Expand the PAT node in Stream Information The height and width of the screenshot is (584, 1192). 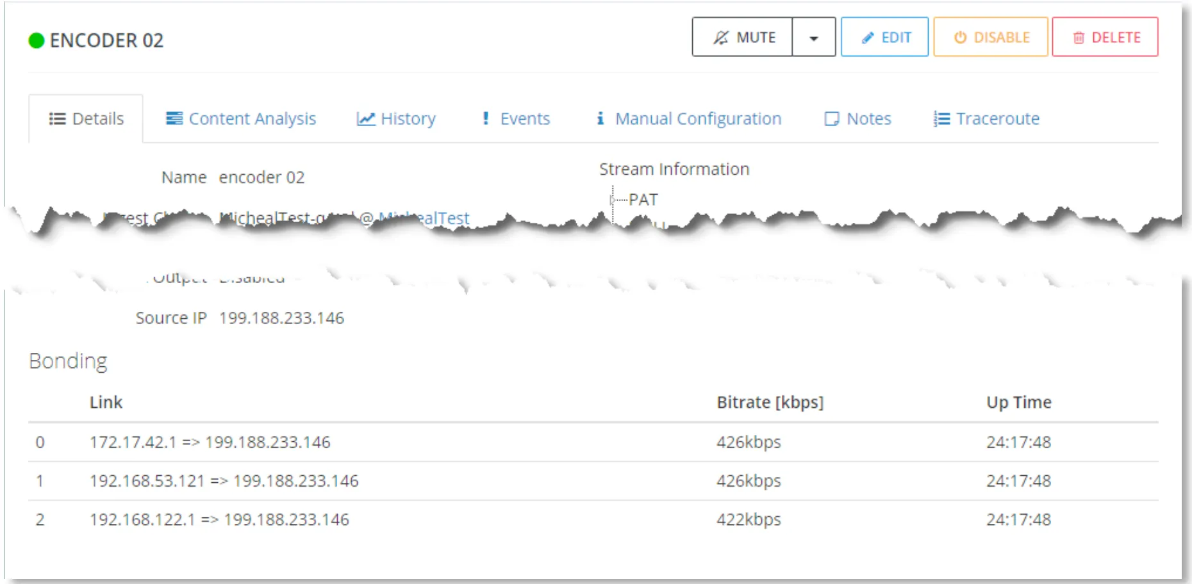pyautogui.click(x=613, y=200)
